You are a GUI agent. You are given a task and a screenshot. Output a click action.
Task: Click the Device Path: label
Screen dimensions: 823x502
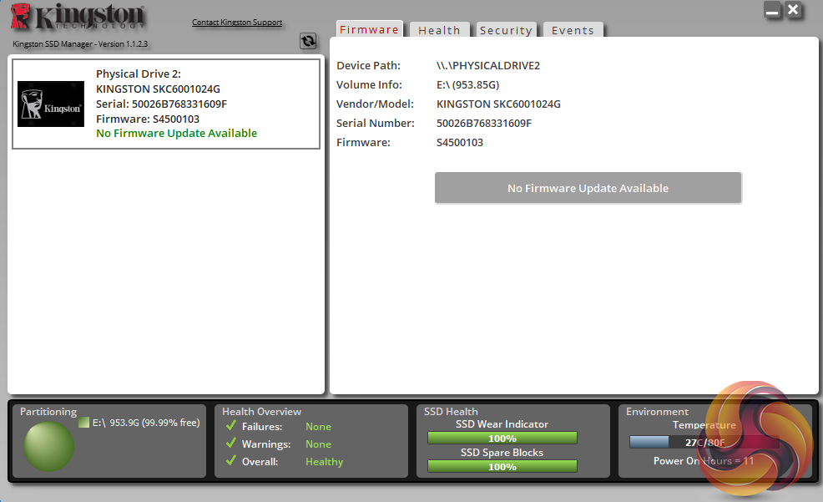coord(368,66)
